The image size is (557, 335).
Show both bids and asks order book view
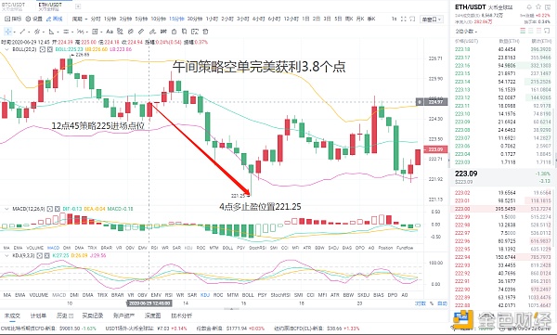coord(523,32)
